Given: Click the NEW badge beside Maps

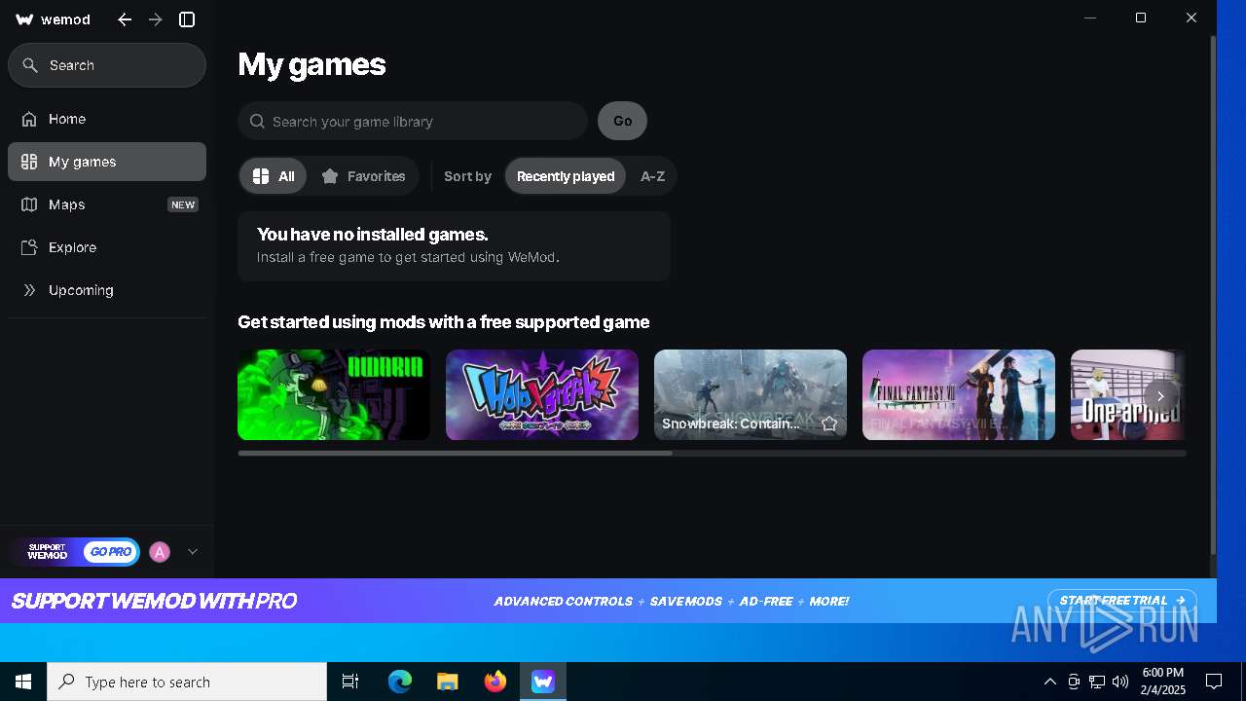Looking at the screenshot, I should (183, 204).
